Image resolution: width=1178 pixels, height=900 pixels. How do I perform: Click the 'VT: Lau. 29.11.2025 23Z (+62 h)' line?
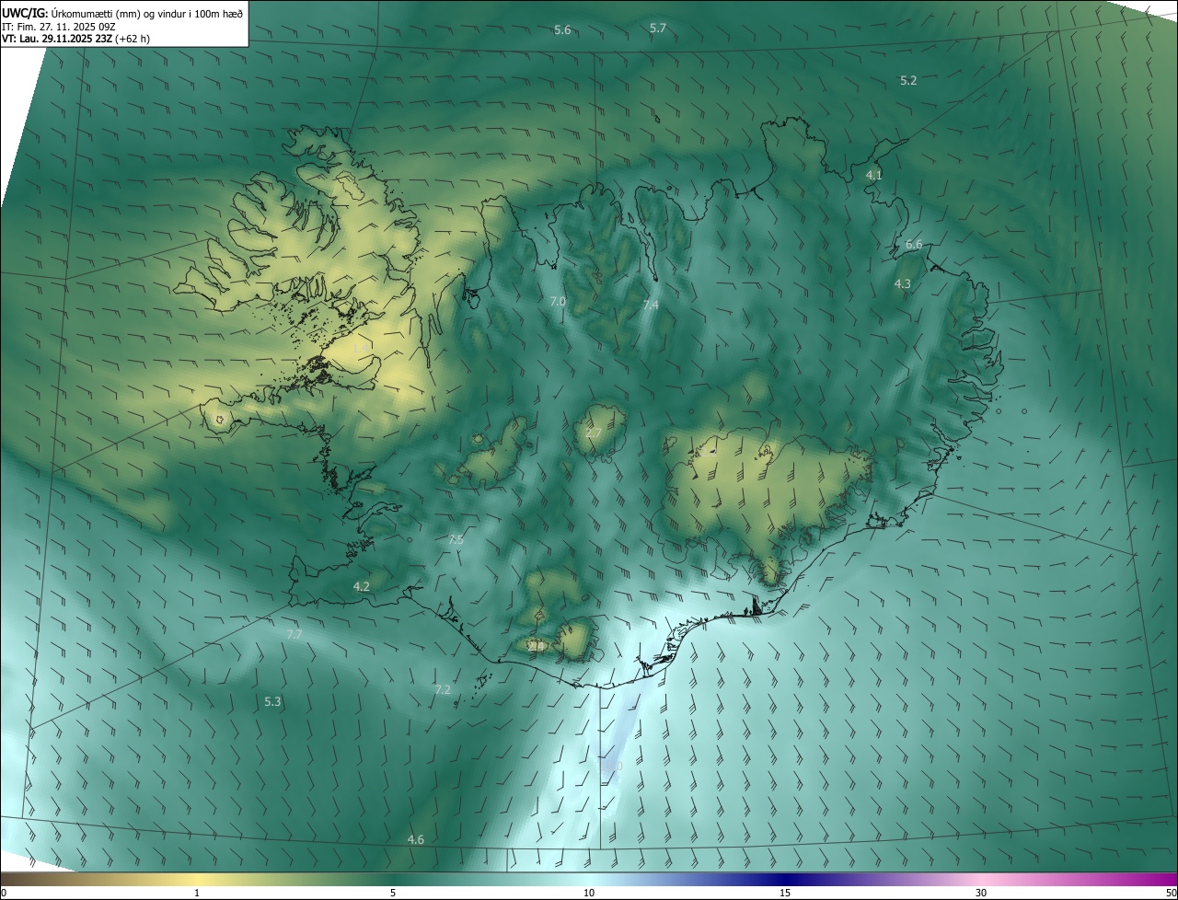[x=76, y=39]
